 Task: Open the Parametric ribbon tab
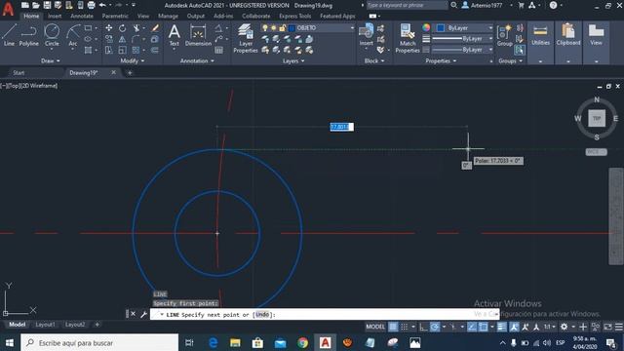115,16
